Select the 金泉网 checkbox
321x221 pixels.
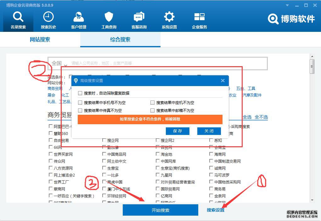(x=211, y=195)
